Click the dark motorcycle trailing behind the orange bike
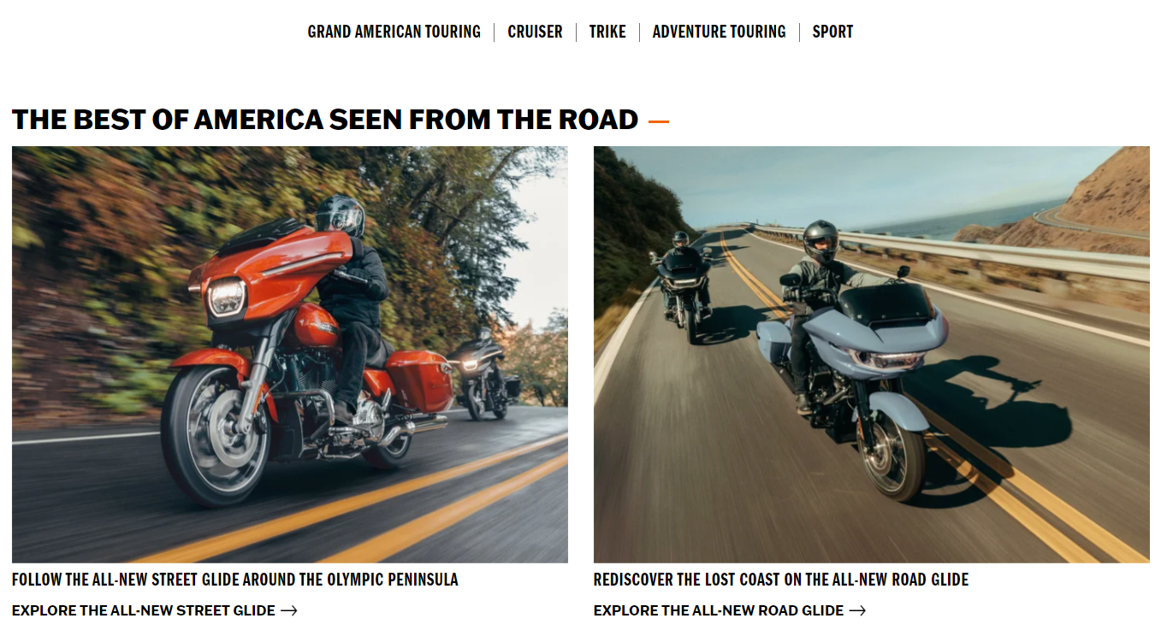The image size is (1173, 636). [x=485, y=374]
